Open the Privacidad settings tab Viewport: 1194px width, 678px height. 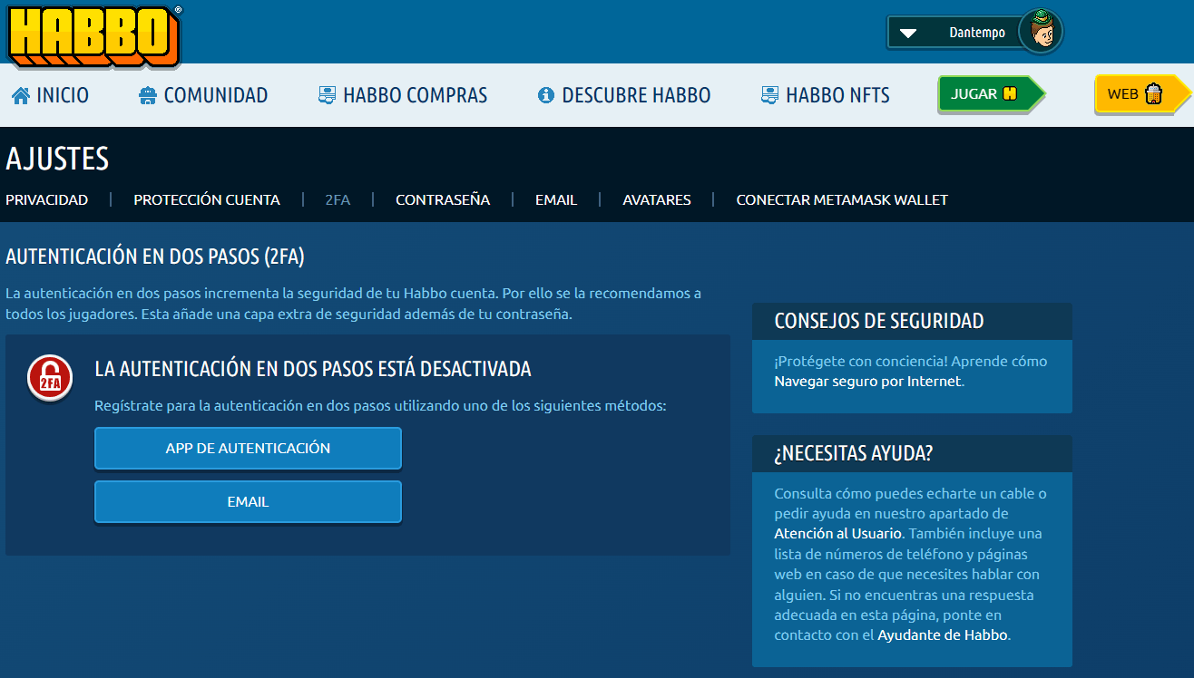pos(47,199)
